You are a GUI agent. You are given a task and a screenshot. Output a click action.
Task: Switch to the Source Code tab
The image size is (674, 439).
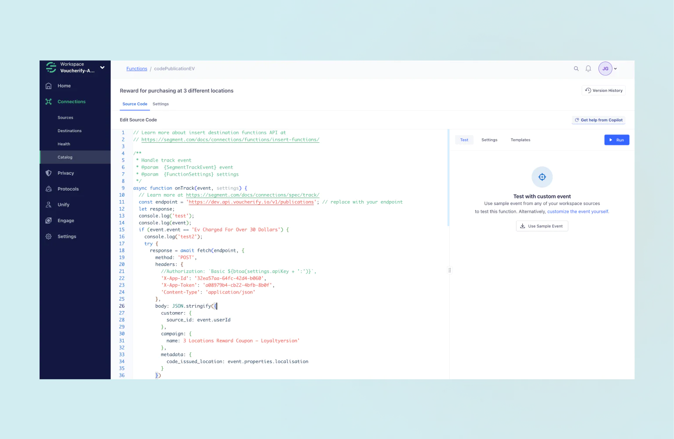point(135,104)
